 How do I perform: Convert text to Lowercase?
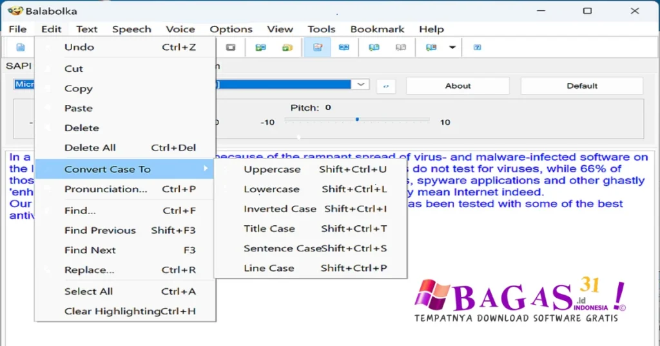pos(311,189)
